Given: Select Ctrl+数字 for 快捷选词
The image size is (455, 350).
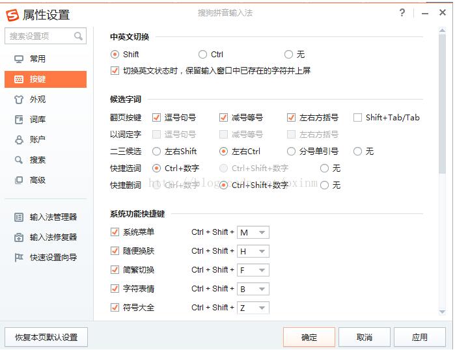Looking at the screenshot, I should 156,168.
